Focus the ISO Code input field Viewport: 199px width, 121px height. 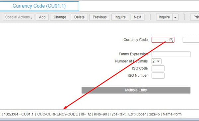[x=158, y=68]
